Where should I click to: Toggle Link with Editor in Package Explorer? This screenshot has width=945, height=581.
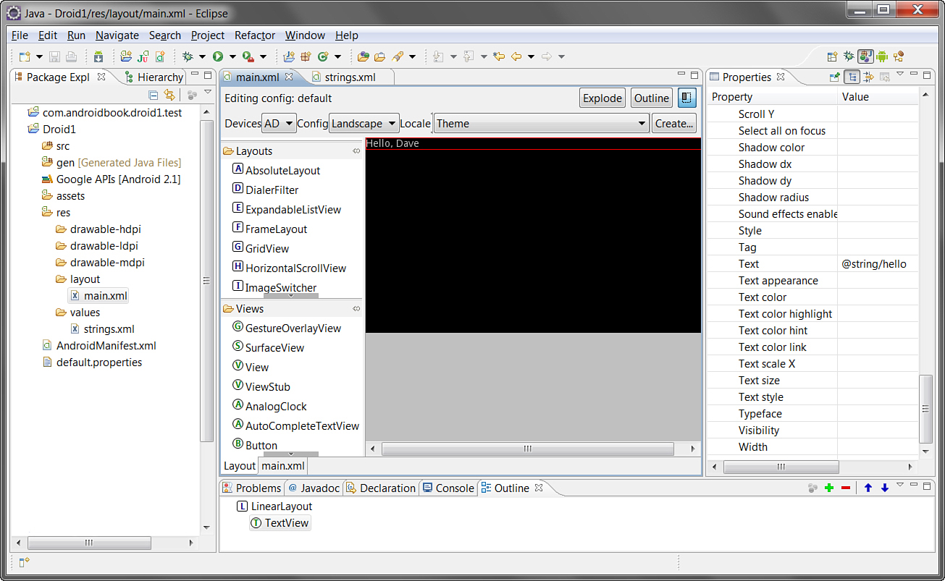pyautogui.click(x=169, y=95)
